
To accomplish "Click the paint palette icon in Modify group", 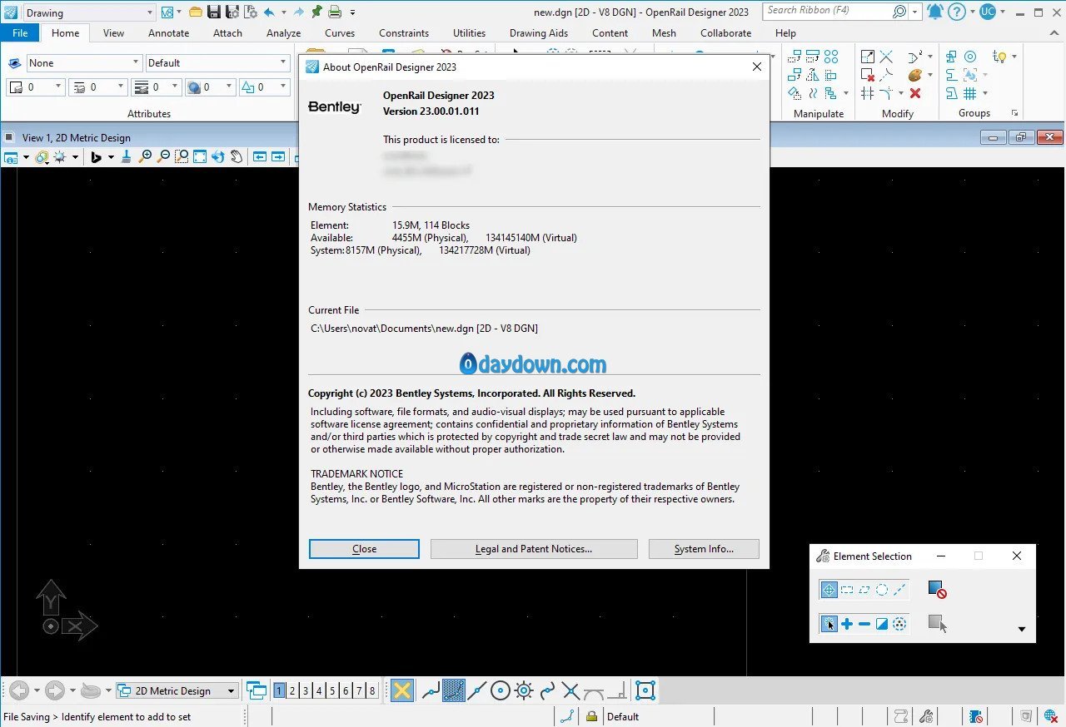I will [x=915, y=75].
